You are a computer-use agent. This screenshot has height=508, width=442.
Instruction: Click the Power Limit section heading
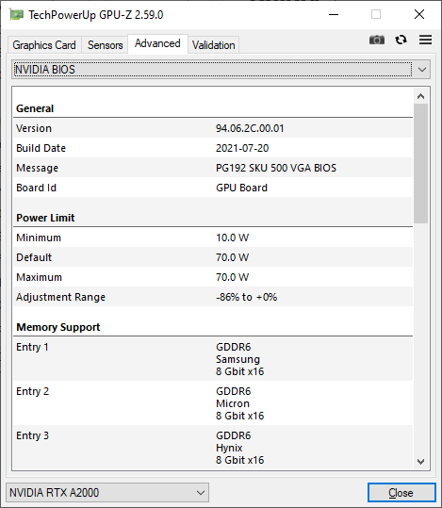[x=45, y=218]
